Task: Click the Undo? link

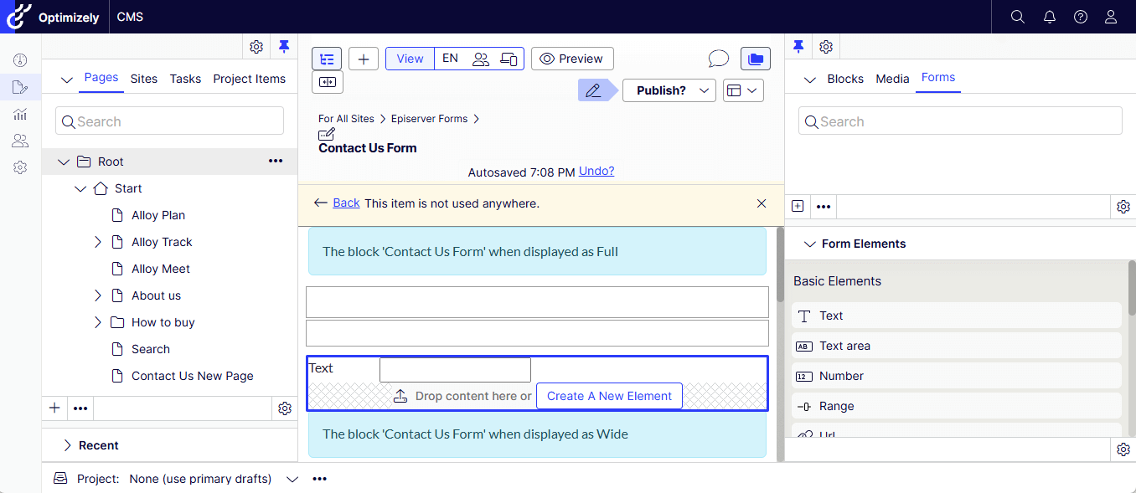Action: pyautogui.click(x=596, y=172)
